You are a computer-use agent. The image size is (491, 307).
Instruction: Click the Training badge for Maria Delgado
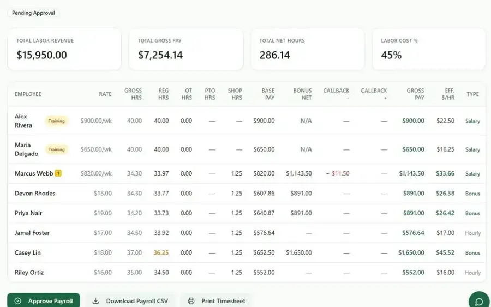(x=56, y=149)
